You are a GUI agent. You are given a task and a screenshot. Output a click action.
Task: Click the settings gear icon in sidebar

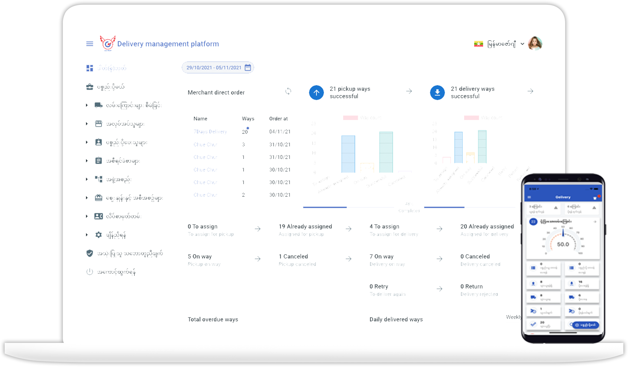[x=98, y=235]
